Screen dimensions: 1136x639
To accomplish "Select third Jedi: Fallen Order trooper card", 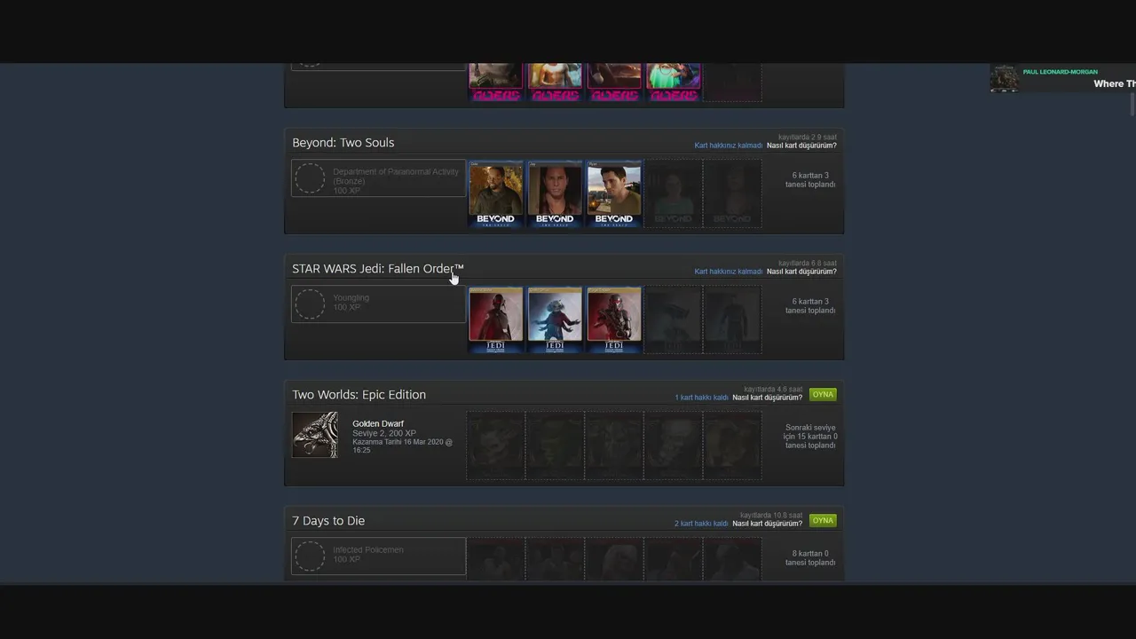I will pyautogui.click(x=614, y=320).
